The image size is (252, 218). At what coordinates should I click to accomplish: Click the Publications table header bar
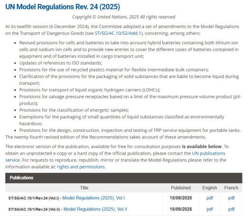click(123, 178)
